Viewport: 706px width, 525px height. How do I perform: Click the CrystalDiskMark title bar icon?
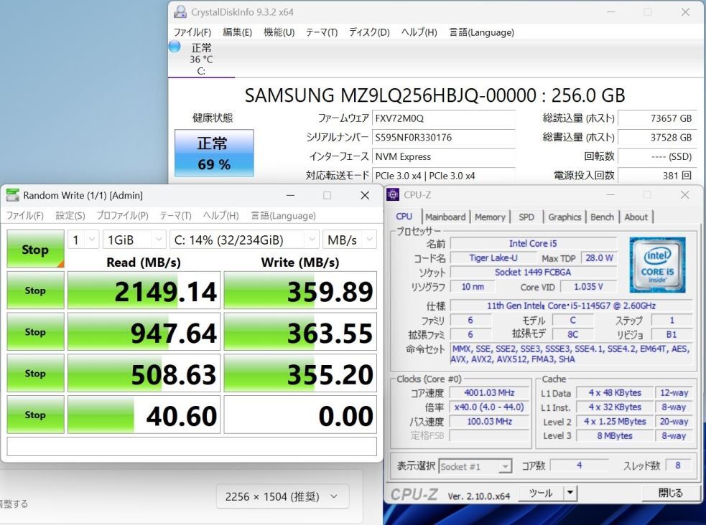(x=12, y=195)
